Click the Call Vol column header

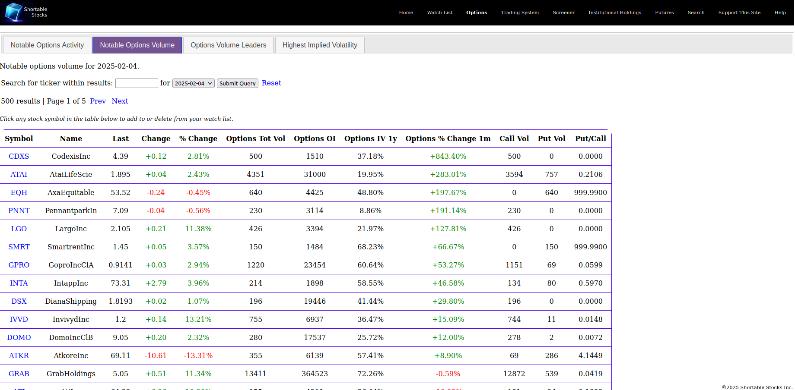(x=514, y=138)
